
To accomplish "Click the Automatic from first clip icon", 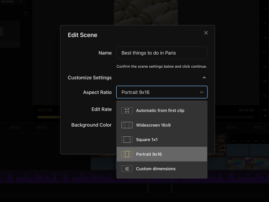I will coord(127,110).
